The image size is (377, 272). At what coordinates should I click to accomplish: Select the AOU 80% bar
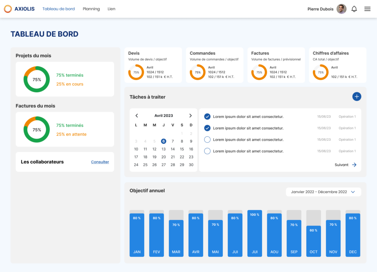(x=274, y=235)
